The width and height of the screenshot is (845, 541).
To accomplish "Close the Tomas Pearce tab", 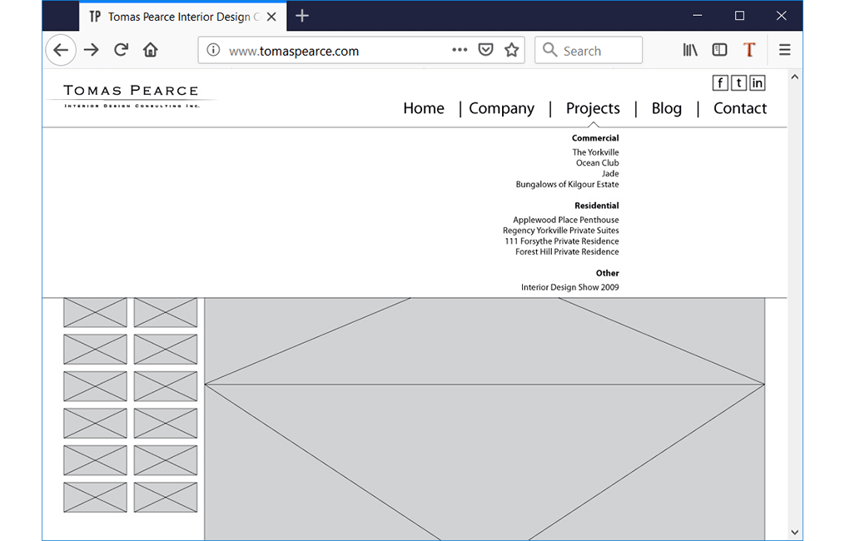I will pyautogui.click(x=271, y=17).
